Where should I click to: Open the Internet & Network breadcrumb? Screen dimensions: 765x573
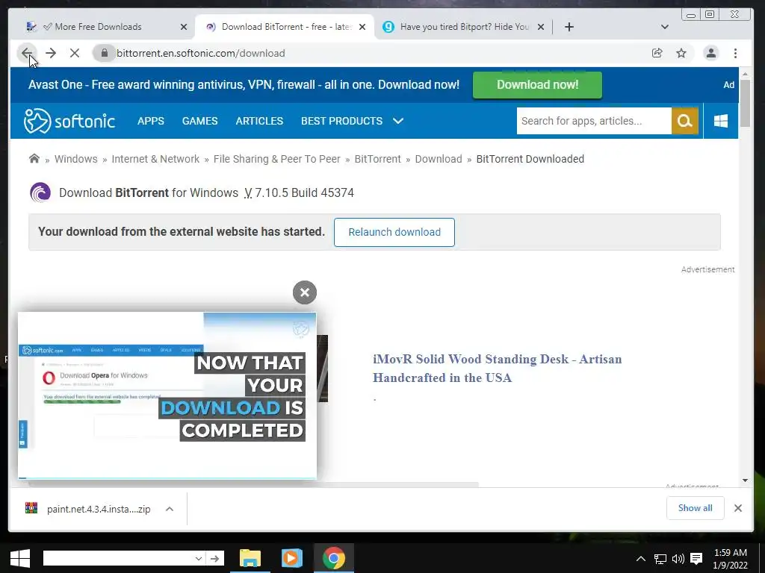155,159
